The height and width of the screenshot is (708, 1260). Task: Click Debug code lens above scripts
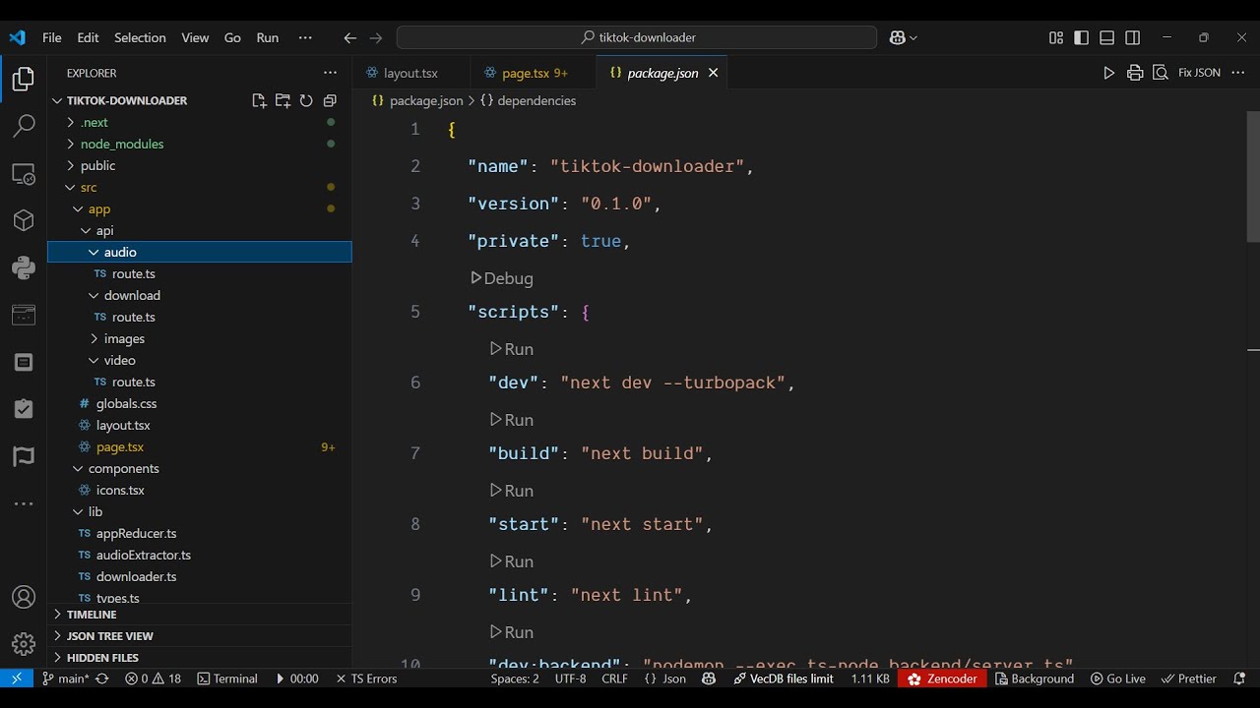(502, 278)
